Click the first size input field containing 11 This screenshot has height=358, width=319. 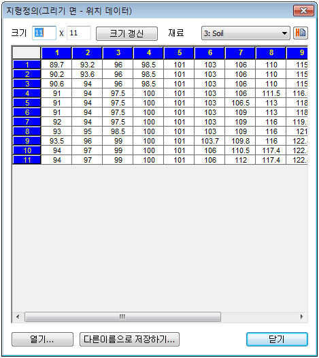[x=44, y=33]
